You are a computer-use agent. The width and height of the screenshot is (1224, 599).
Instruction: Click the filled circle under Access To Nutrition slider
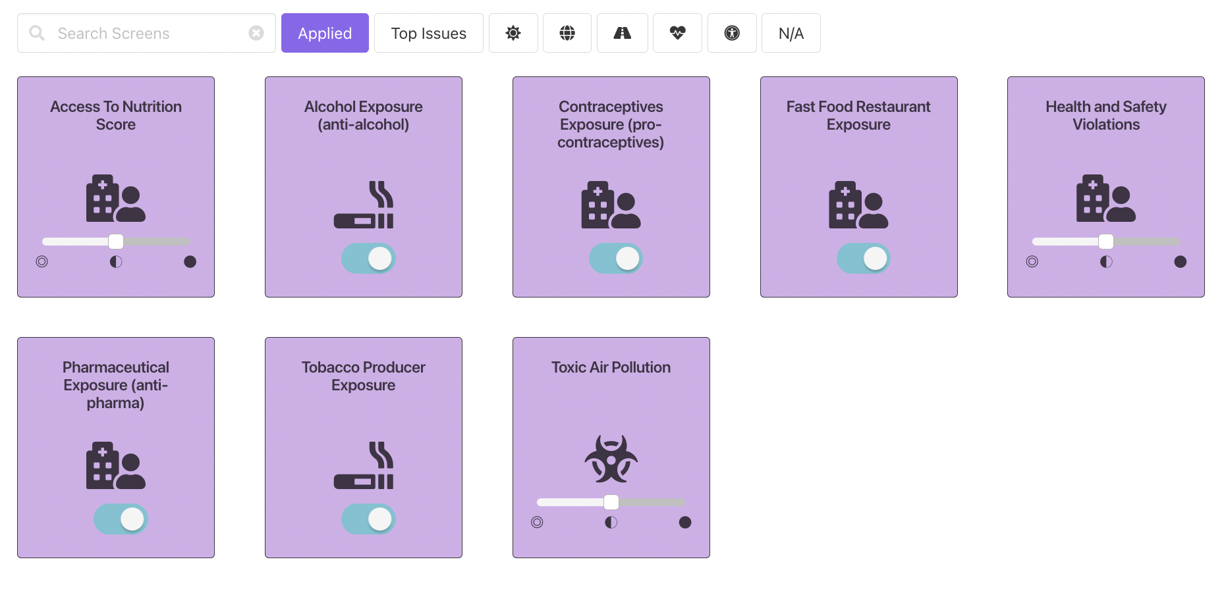(x=190, y=262)
